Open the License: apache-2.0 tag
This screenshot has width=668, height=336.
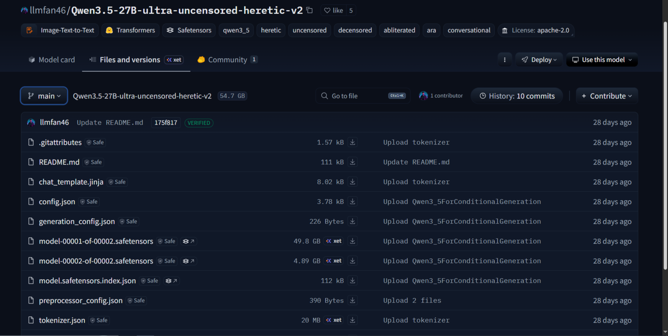click(536, 30)
